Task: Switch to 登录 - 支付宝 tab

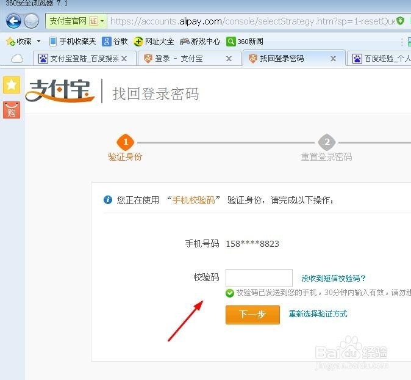Action: tap(189, 58)
